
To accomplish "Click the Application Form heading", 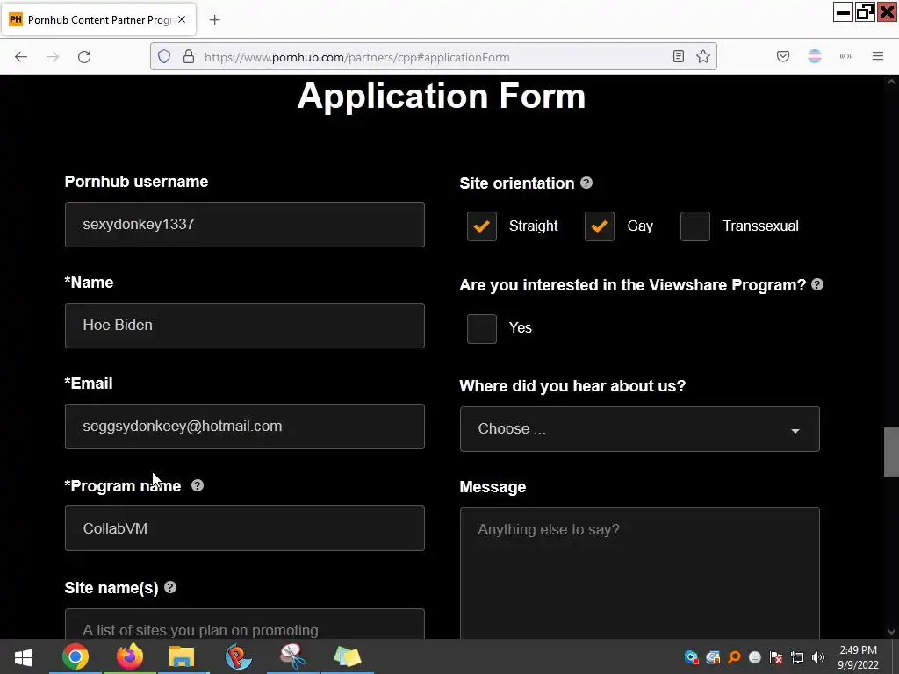I will [x=442, y=97].
